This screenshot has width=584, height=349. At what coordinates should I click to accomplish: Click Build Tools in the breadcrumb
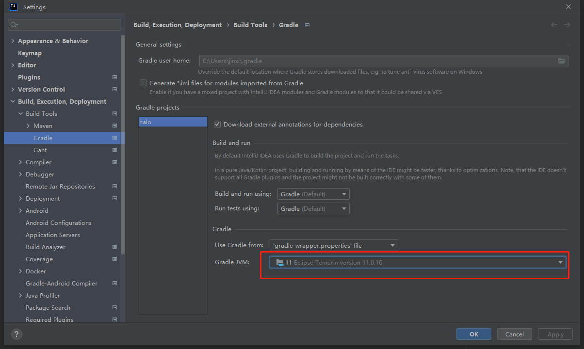click(x=250, y=25)
